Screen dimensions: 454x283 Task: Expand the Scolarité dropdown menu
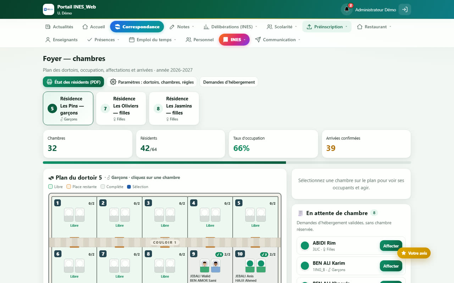[282, 27]
